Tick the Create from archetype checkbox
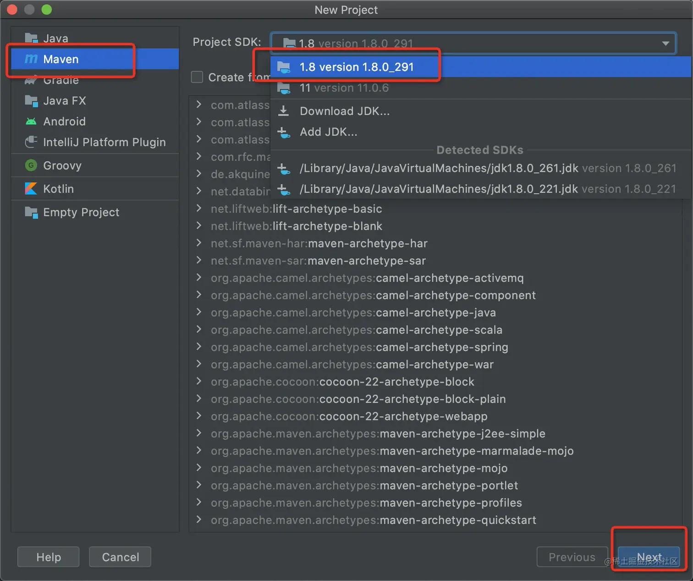This screenshot has width=693, height=581. [x=197, y=77]
